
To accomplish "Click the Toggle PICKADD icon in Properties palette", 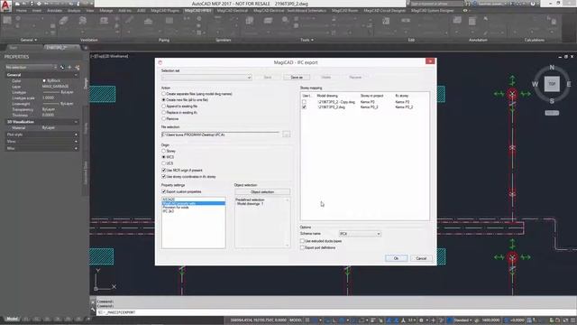I will pos(62,68).
